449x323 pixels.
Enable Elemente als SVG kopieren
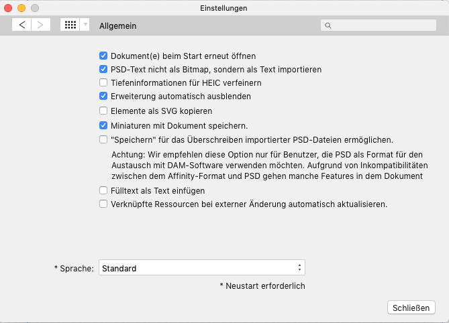click(x=103, y=111)
